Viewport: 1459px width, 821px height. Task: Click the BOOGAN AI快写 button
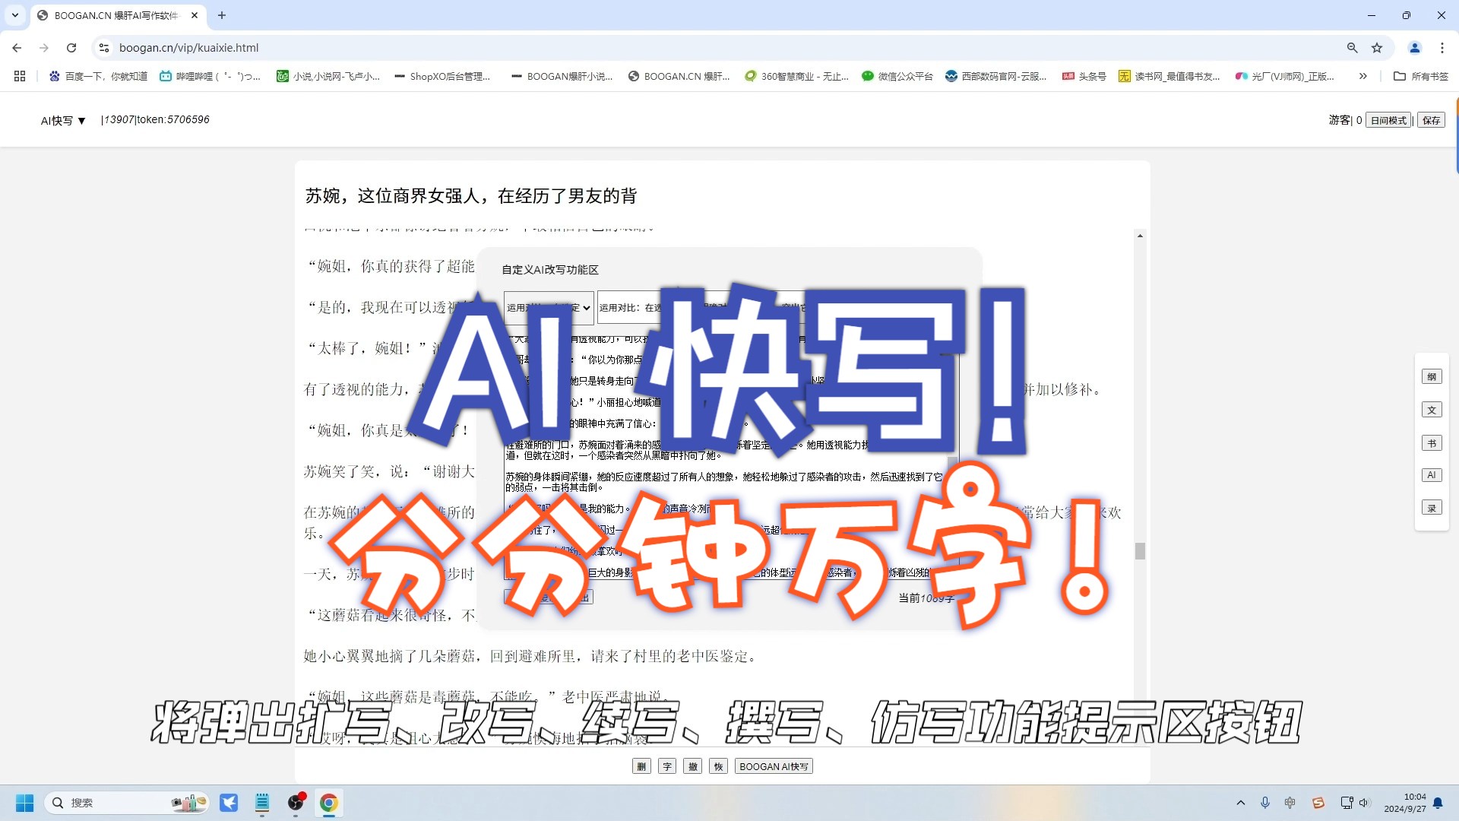coord(774,766)
